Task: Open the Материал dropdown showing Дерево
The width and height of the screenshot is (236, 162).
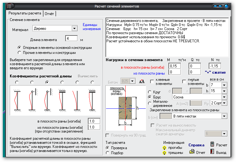Action: pyautogui.click(x=75, y=29)
